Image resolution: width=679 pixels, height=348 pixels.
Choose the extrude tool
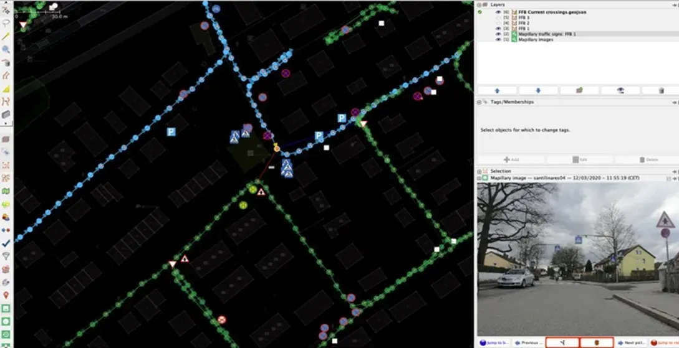[x=6, y=89]
